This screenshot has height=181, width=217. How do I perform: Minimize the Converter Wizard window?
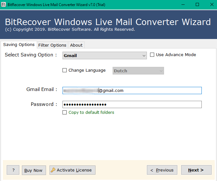coord(183,4)
